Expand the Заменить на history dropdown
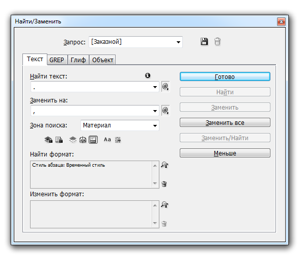 tap(155, 111)
